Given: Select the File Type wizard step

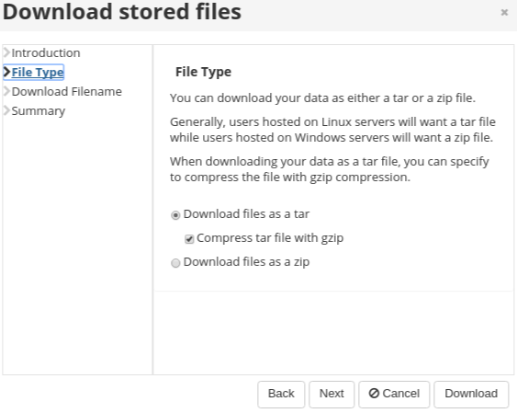Looking at the screenshot, I should pyautogui.click(x=38, y=73).
